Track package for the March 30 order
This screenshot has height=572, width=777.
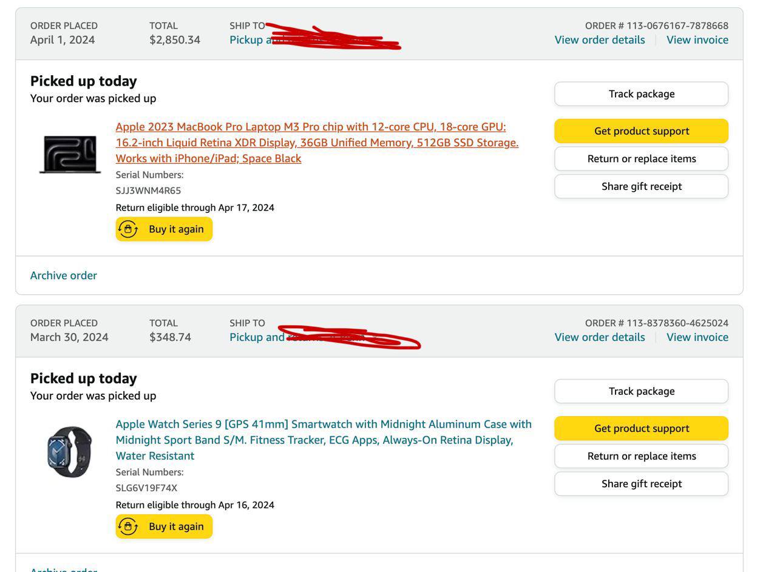click(641, 391)
